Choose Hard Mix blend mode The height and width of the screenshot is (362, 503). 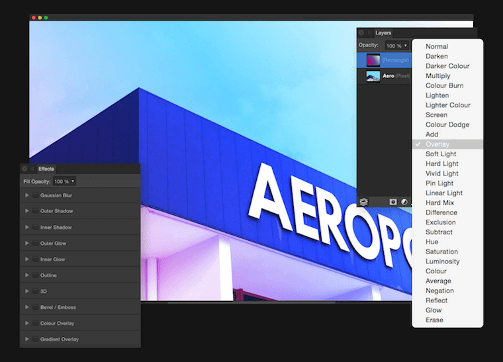pos(447,203)
